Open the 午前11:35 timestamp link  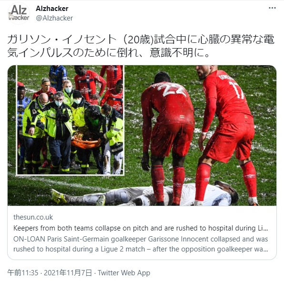pyautogui.click(x=23, y=273)
